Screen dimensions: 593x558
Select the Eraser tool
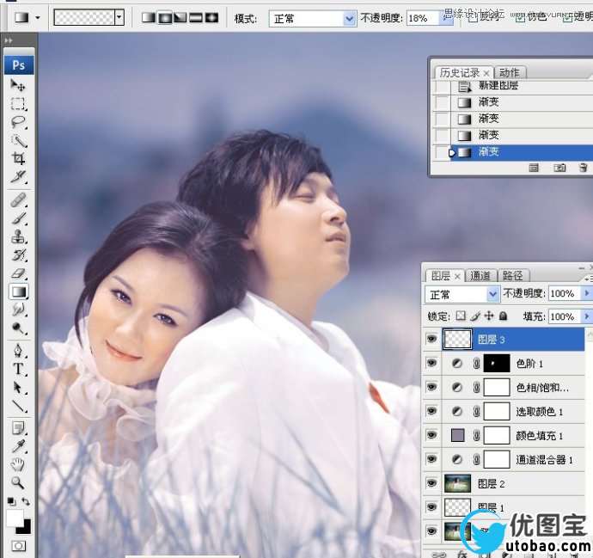(18, 273)
